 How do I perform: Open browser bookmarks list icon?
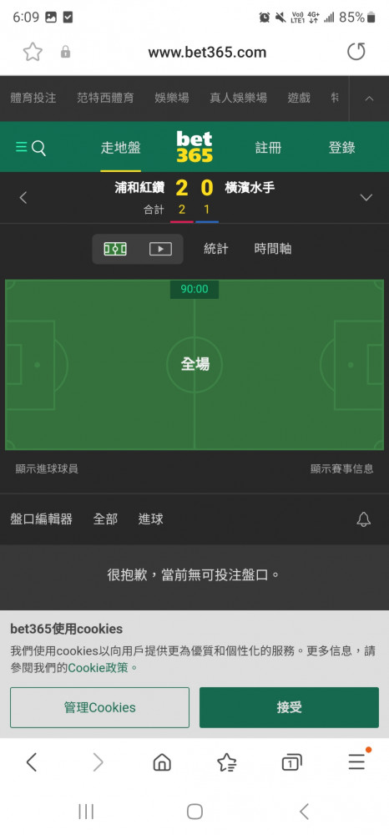(227, 763)
